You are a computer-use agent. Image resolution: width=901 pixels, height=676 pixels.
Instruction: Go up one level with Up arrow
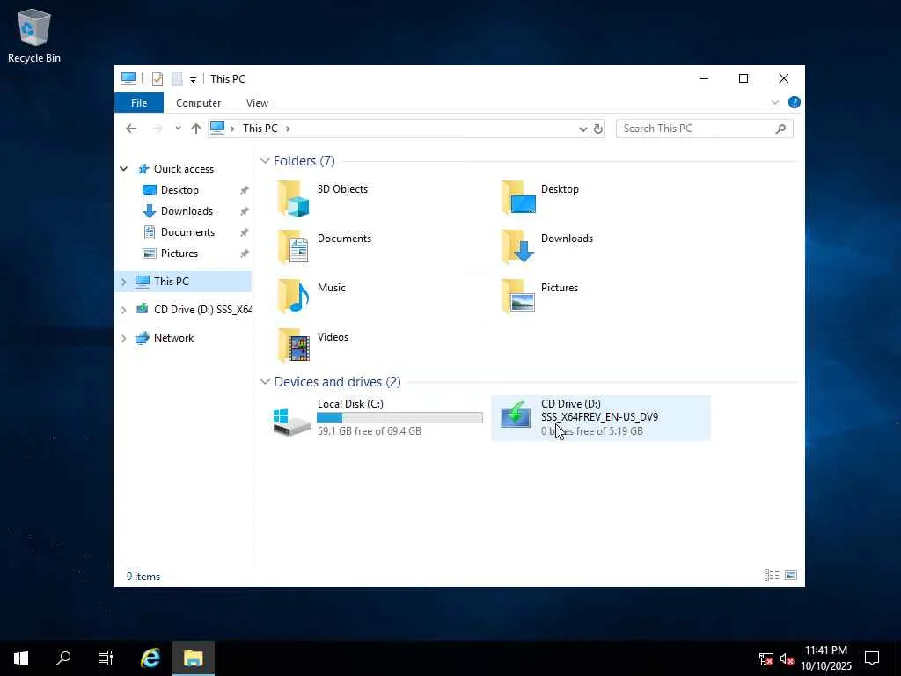(x=196, y=129)
